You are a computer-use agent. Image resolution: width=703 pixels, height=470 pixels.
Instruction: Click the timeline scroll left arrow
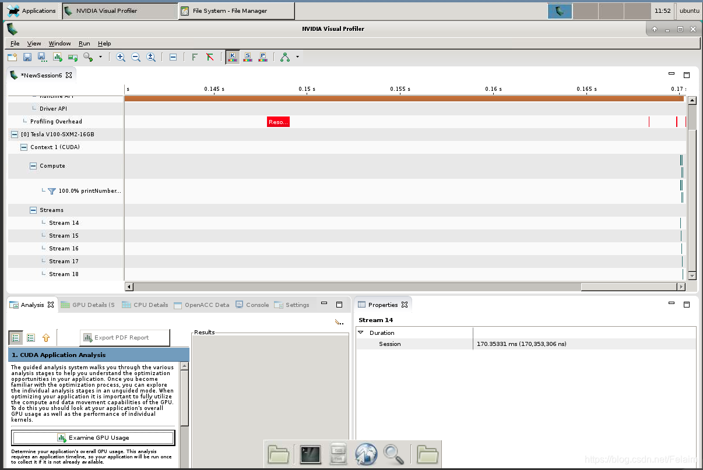coord(129,287)
